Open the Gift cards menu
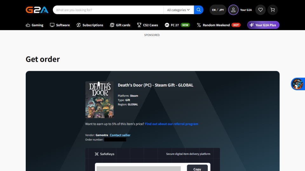The width and height of the screenshot is (305, 171). 120,25
